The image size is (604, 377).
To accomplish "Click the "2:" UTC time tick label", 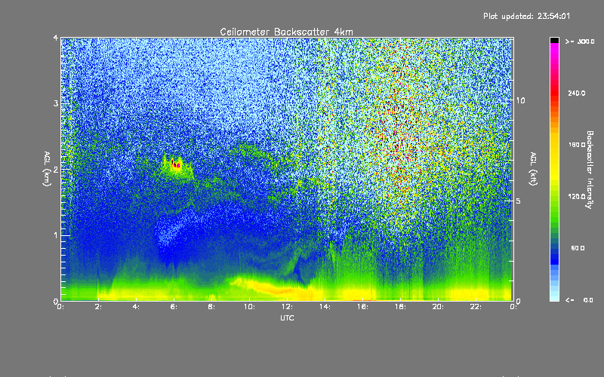I will point(99,307).
